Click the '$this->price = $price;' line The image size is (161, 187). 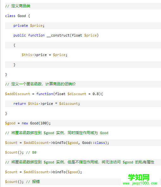pos(45,55)
